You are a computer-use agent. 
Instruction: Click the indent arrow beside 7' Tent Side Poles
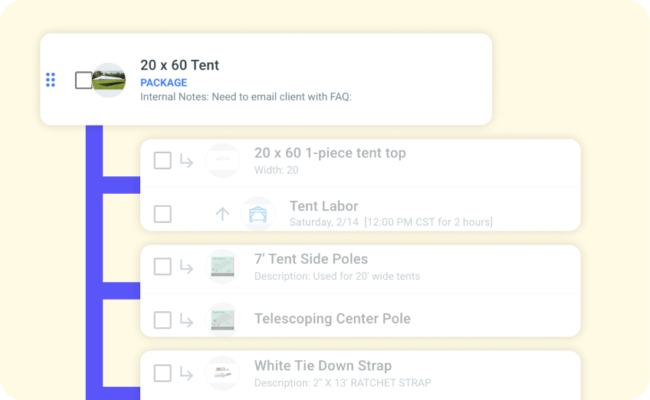coord(186,267)
